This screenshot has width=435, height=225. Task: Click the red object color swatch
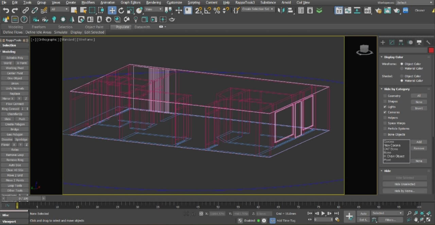coord(431,50)
